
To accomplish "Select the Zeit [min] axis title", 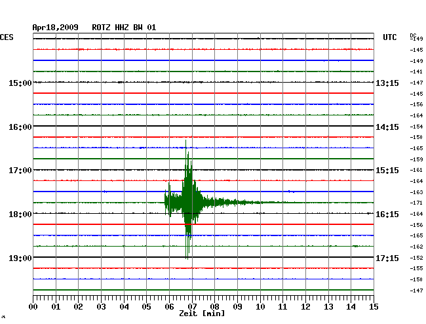I will pos(202,314).
